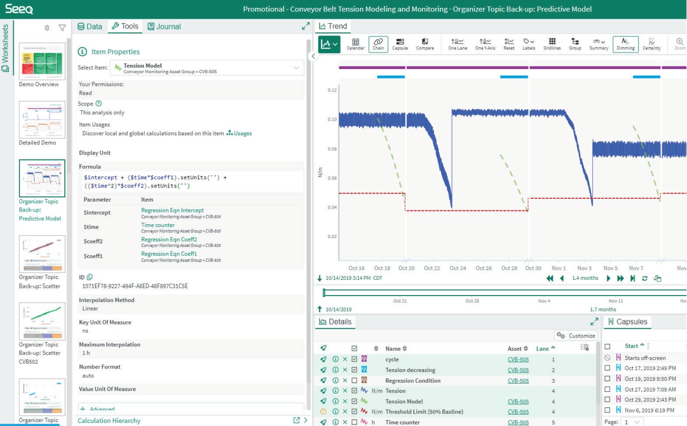This screenshot has width=687, height=426.
Task: Step display range back by half
Action: point(562,278)
